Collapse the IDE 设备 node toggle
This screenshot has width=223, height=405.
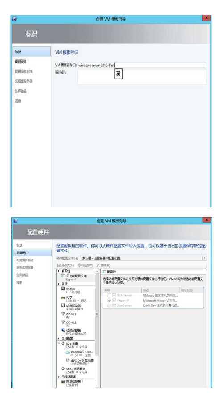click(x=59, y=343)
